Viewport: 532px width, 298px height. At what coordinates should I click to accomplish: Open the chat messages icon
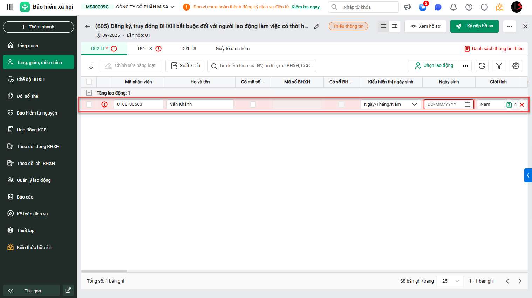438,7
